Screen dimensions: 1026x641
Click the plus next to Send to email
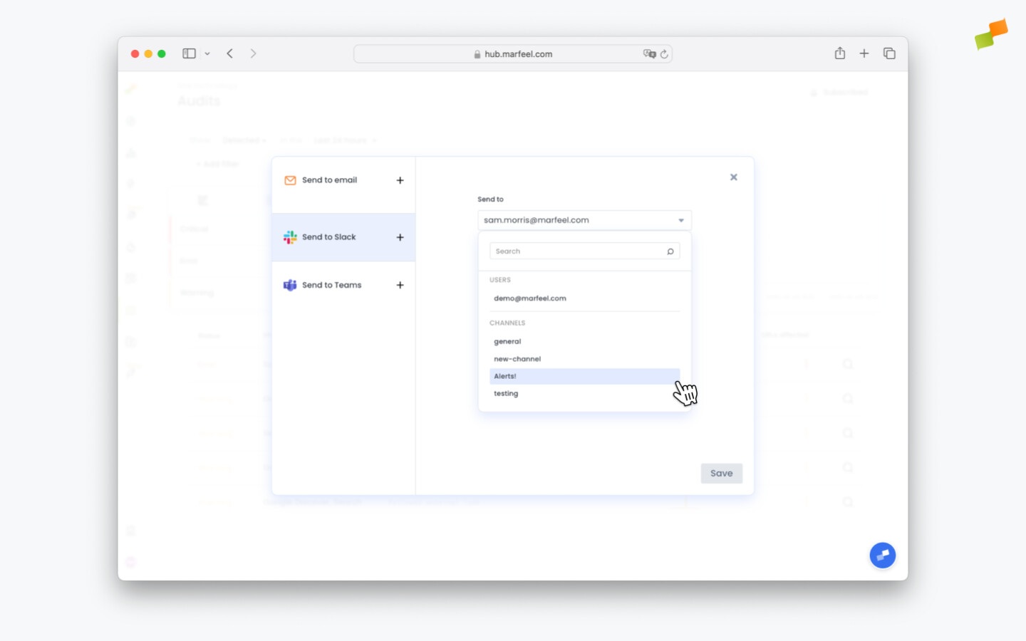tap(400, 180)
